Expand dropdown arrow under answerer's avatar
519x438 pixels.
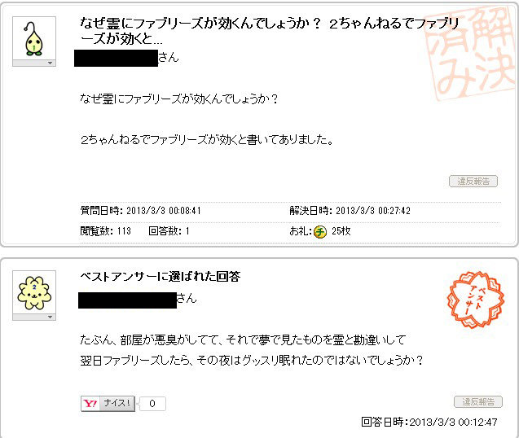(50, 318)
